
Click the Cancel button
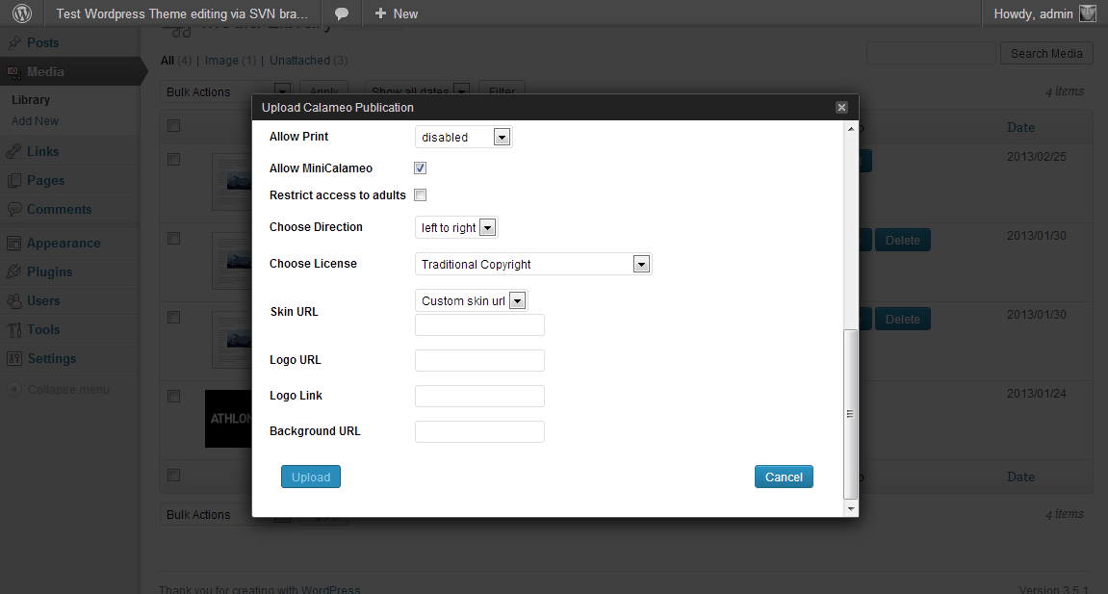pos(784,477)
